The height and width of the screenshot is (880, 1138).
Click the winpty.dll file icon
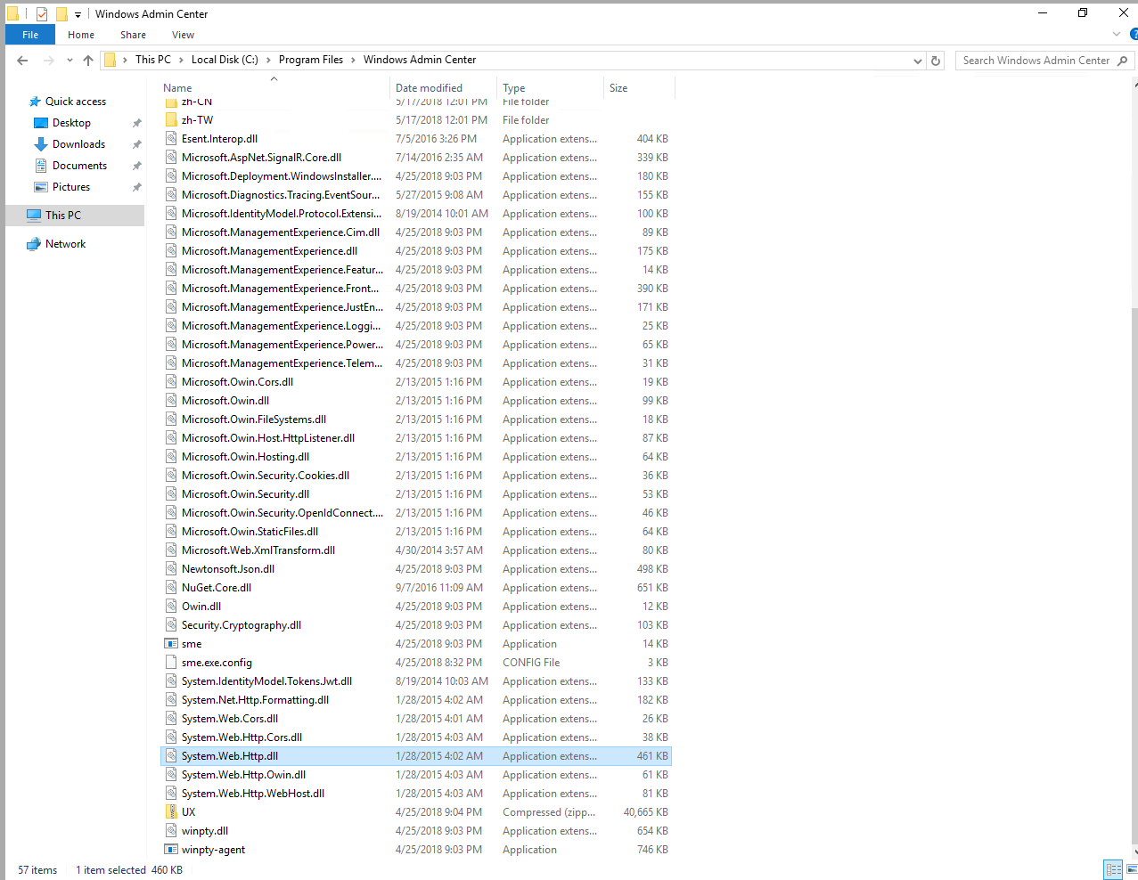[x=171, y=831]
